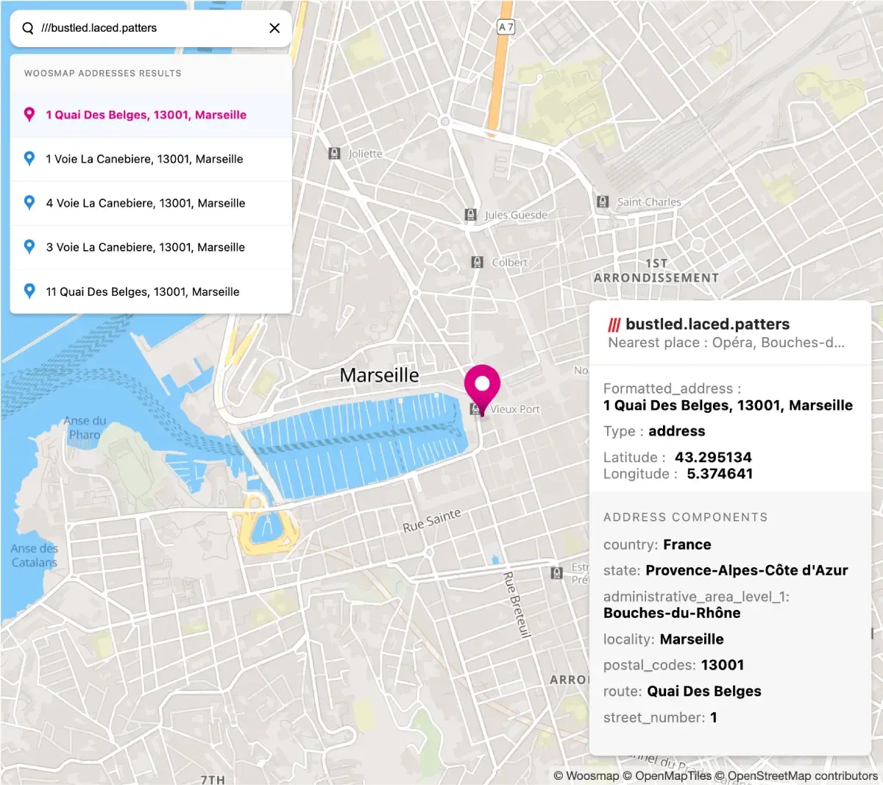Open the OpenMapTiles attribution link
Screen dimensions: 883x785
click(667, 775)
